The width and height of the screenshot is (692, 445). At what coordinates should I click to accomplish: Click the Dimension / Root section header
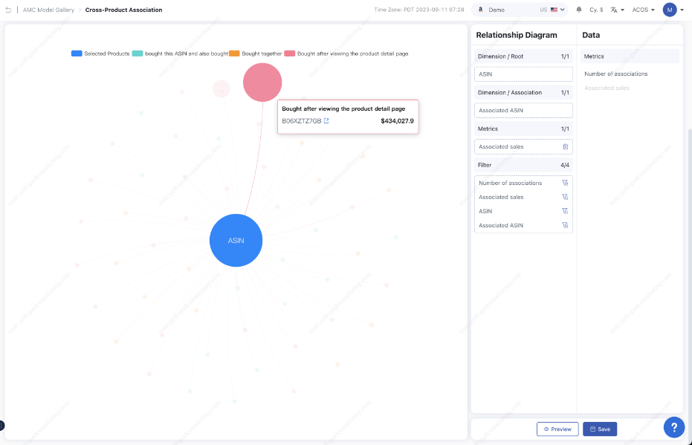[x=523, y=56]
